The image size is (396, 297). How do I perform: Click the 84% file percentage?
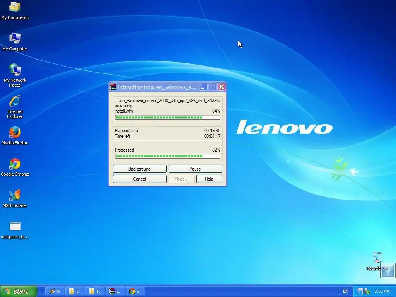pyautogui.click(x=216, y=111)
